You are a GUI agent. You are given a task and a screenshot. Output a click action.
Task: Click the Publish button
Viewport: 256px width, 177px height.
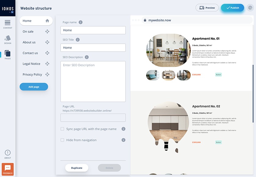233,8
